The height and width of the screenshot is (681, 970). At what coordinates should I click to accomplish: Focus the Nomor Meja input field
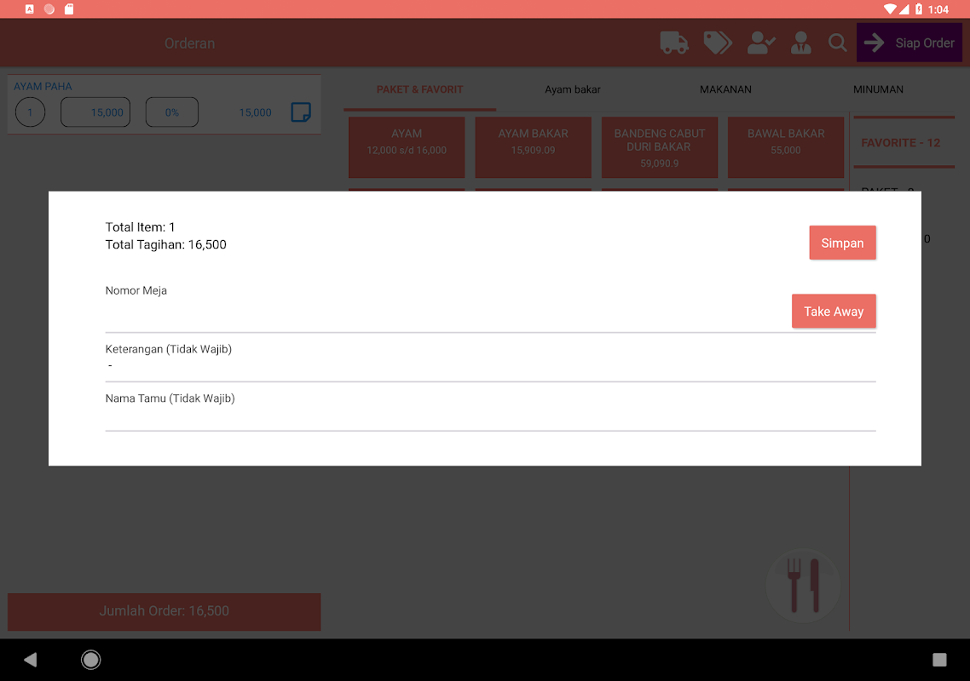tap(447, 315)
